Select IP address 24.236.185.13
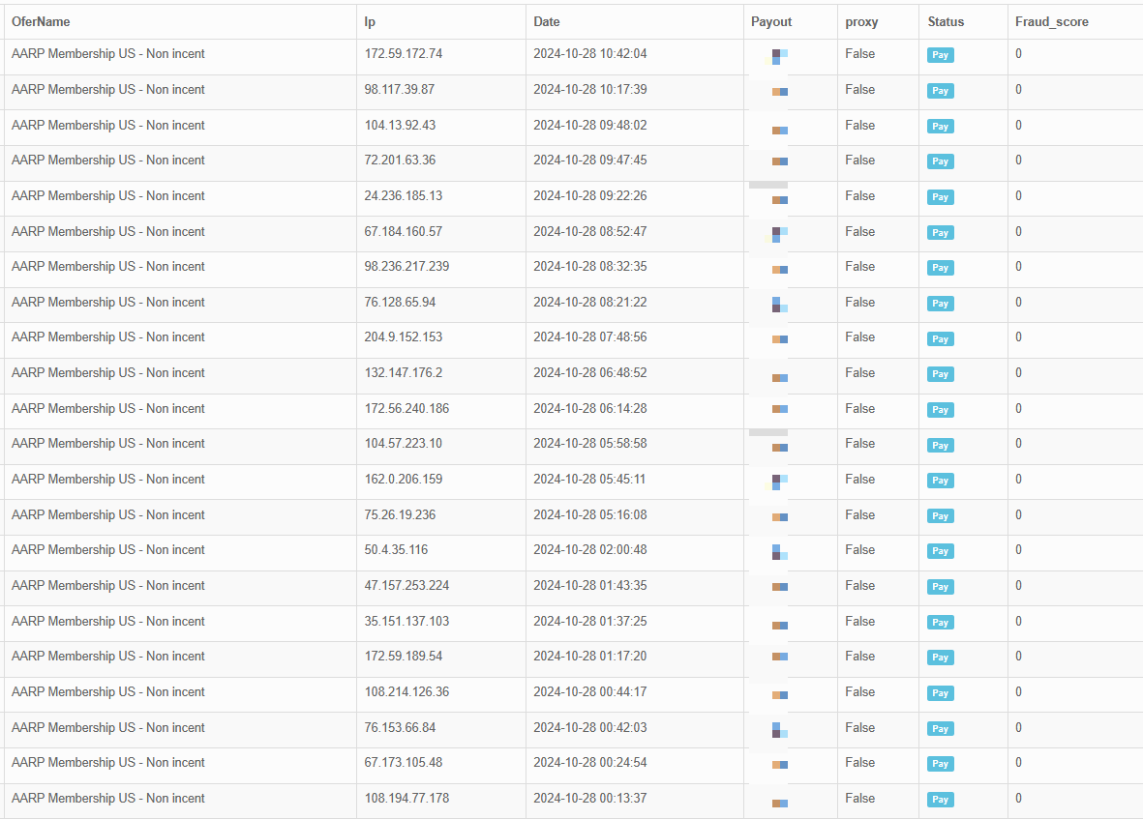1143x819 pixels. click(404, 196)
